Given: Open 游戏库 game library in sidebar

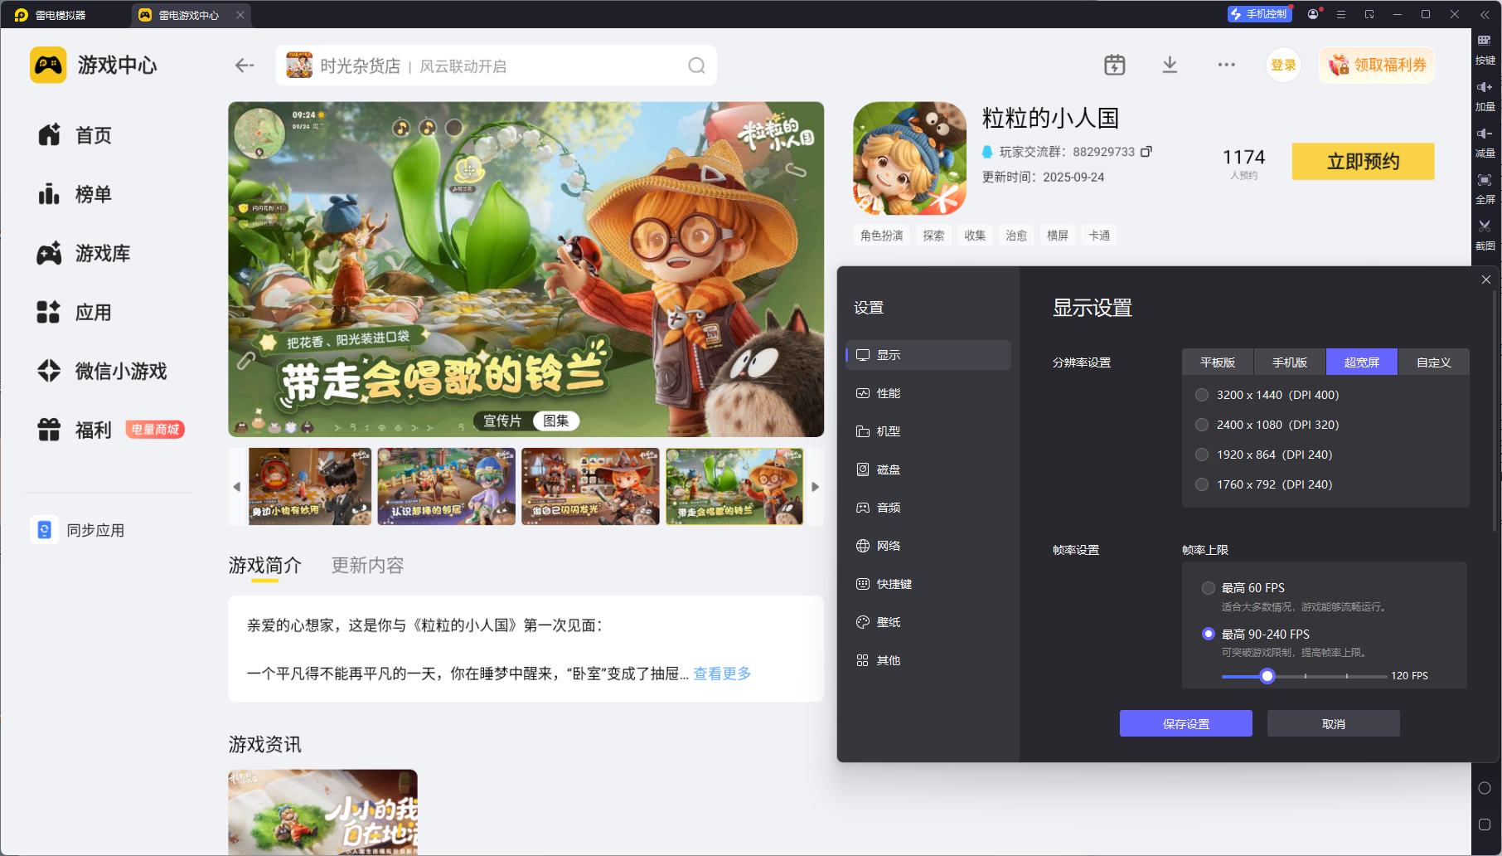Looking at the screenshot, I should pyautogui.click(x=83, y=253).
